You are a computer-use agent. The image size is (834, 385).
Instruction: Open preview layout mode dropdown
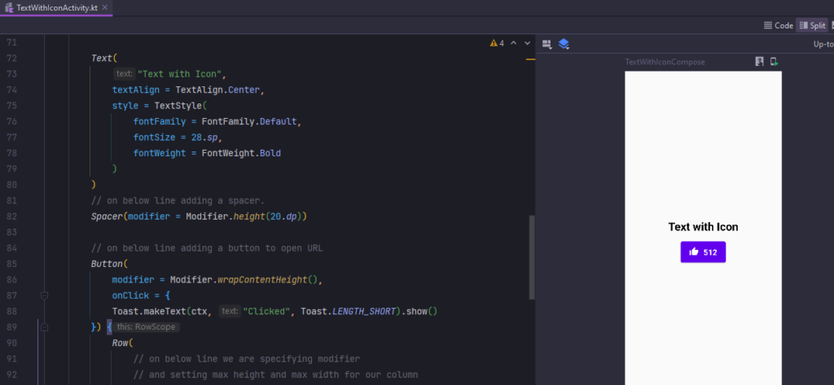546,44
